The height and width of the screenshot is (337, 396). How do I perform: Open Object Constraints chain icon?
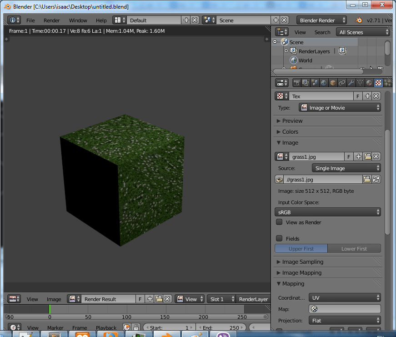342,83
